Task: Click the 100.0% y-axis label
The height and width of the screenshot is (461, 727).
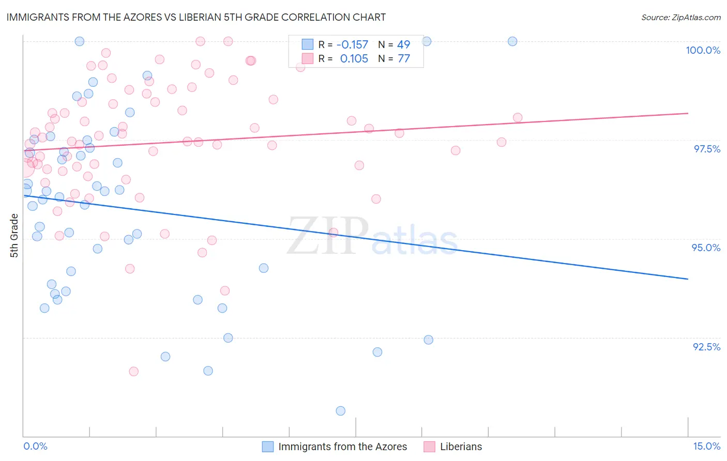Action: click(x=703, y=50)
